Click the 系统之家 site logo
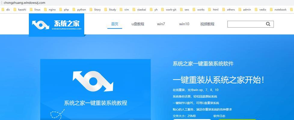This screenshot has height=120, width=294. tap(57, 25)
